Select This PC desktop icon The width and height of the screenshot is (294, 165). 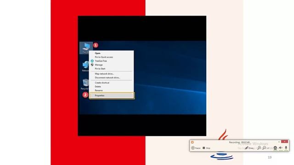tap(86, 48)
